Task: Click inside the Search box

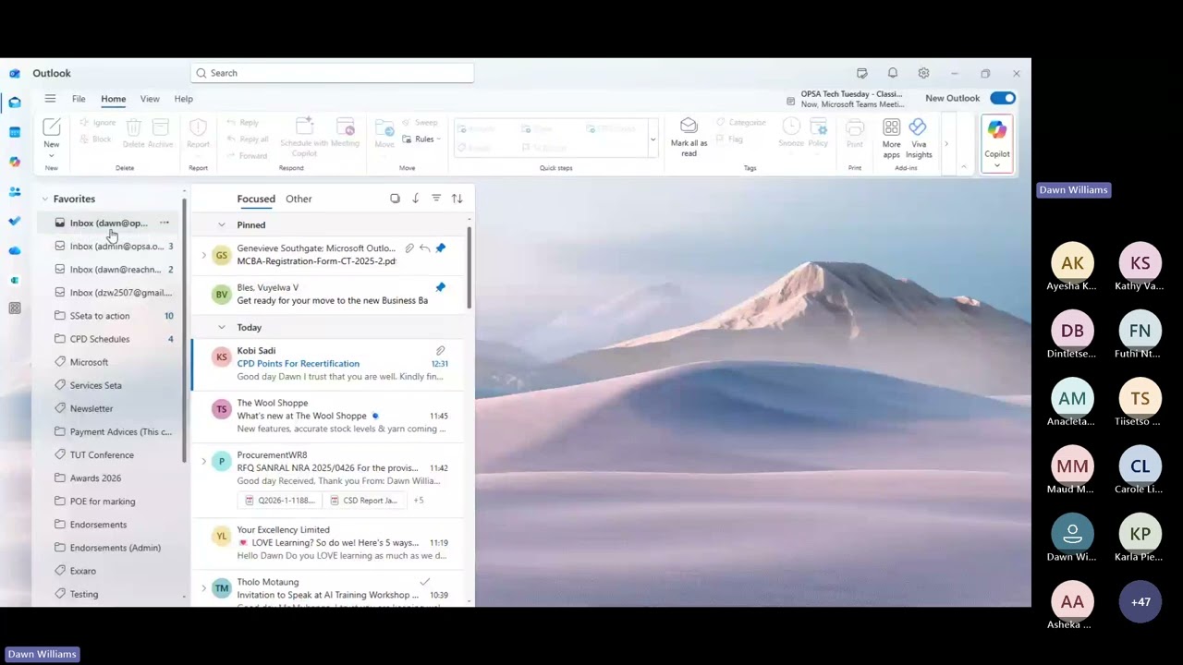Action: click(333, 73)
